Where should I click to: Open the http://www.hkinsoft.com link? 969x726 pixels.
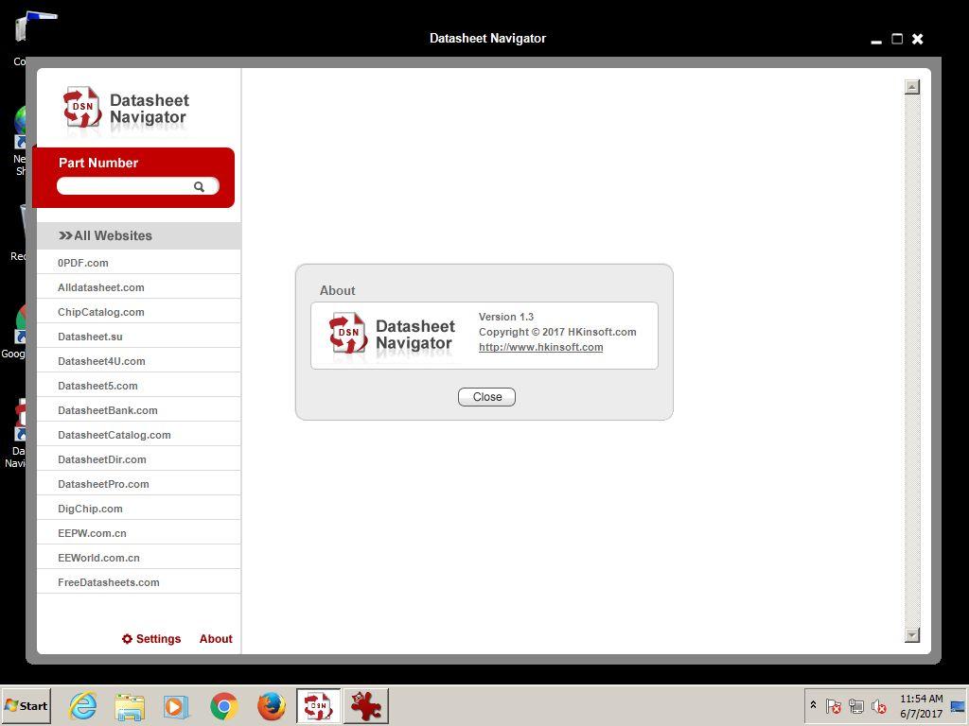click(x=540, y=347)
